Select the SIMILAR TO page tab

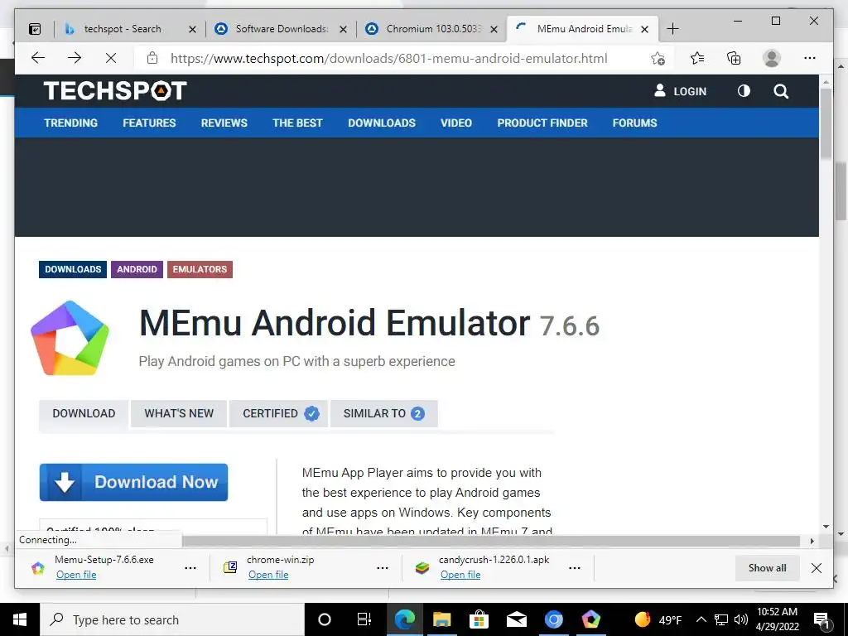tap(384, 414)
